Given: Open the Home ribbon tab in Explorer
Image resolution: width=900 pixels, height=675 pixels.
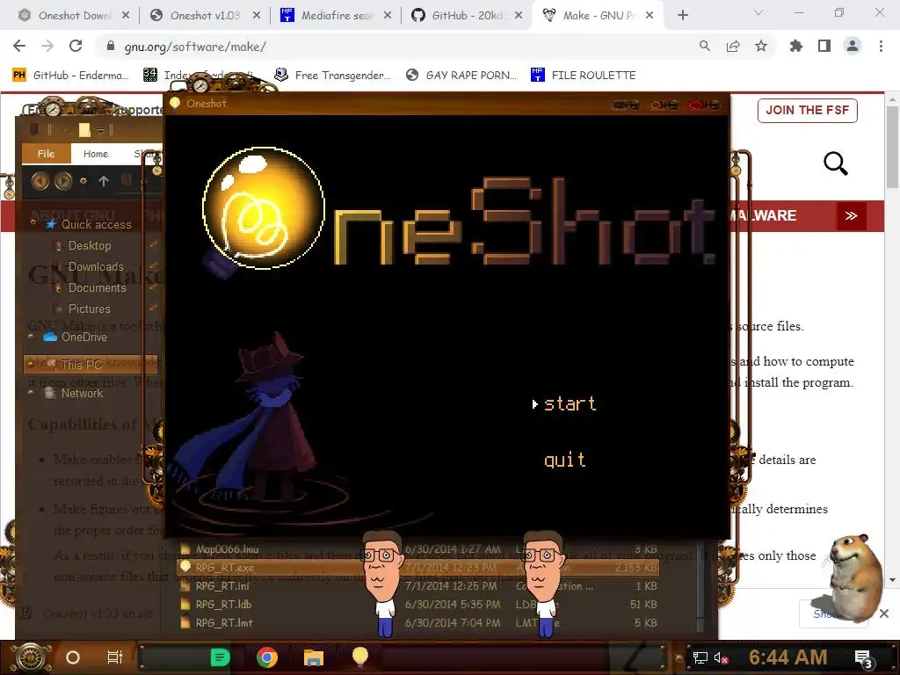Looking at the screenshot, I should coord(95,154).
